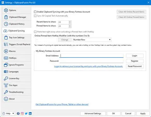
Task: Click Clear All Online Recent Items
Action: 131,12
